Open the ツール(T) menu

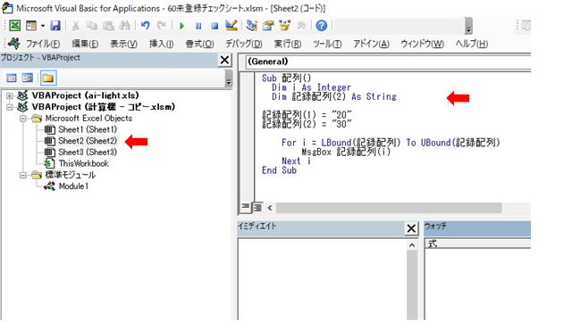pyautogui.click(x=327, y=44)
